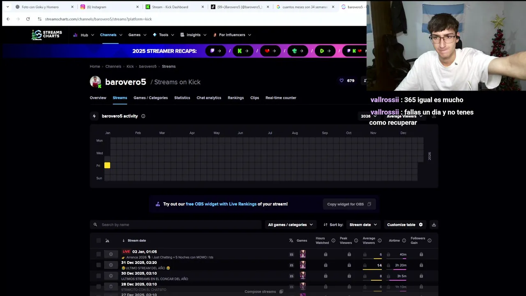Click the barovero5 breadcrumb link
The image size is (526, 296).
click(x=148, y=67)
